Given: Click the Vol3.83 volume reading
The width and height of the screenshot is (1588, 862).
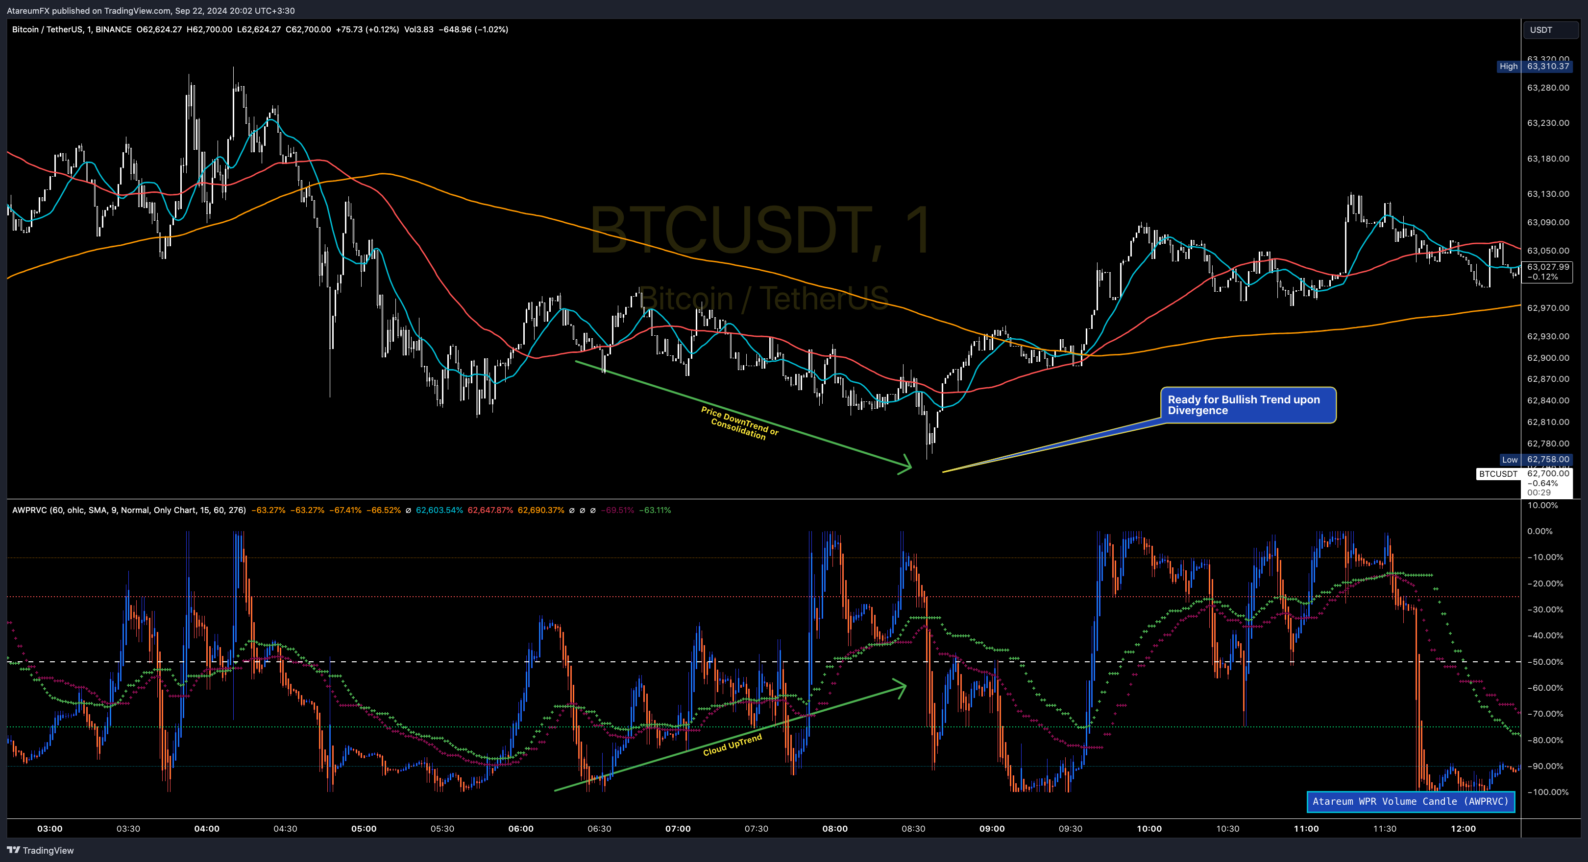Looking at the screenshot, I should pos(418,29).
